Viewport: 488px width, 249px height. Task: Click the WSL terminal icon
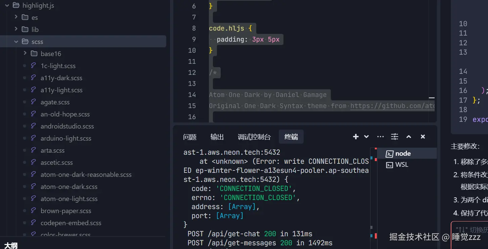click(389, 165)
